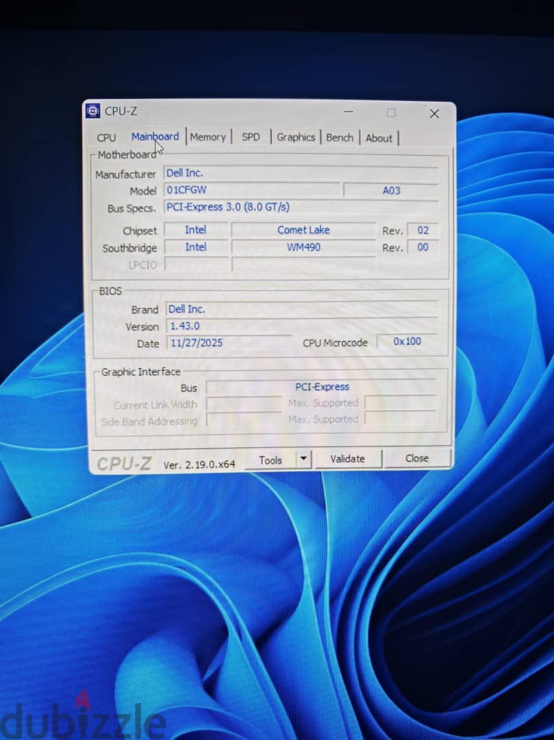
Task: Click the Validate button
Action: [x=347, y=459]
